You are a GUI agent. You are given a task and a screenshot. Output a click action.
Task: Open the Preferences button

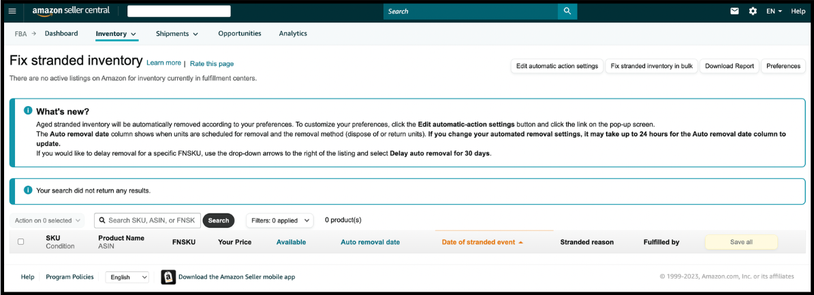[783, 66]
